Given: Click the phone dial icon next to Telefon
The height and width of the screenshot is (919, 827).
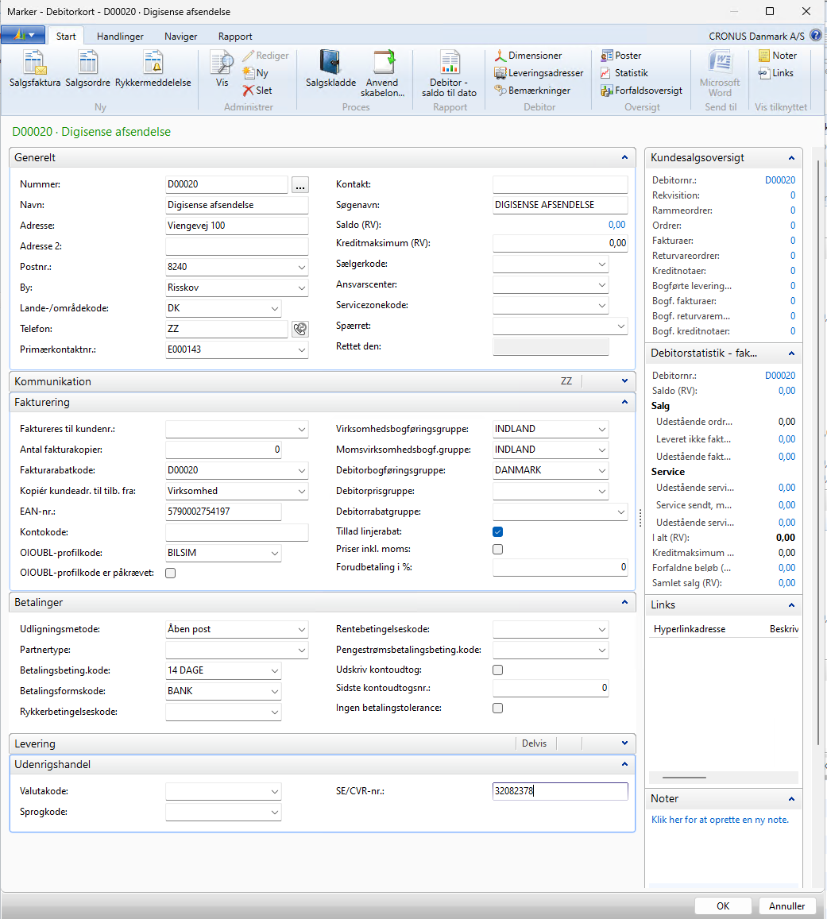Looking at the screenshot, I should coord(300,329).
